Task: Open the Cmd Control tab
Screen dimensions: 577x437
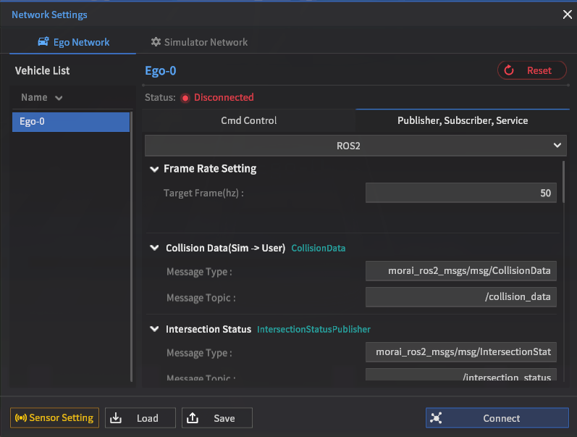Action: (x=249, y=120)
